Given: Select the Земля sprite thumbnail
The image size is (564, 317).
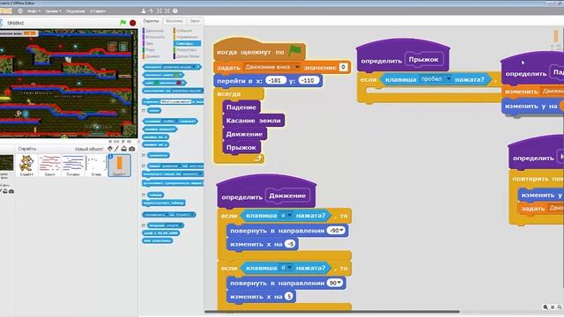Looking at the screenshot, I should coord(49,166).
